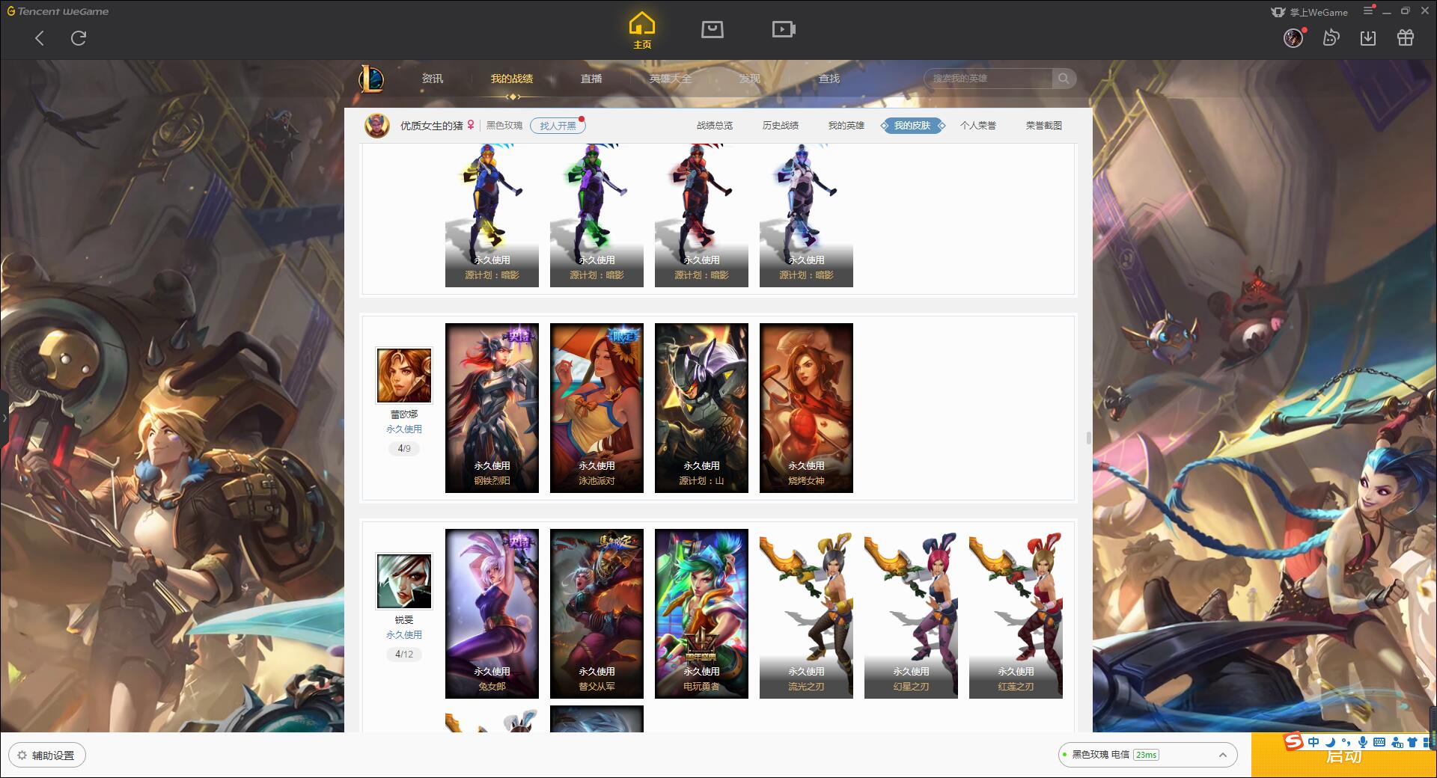The image size is (1437, 778).
Task: Open the 红莲之刃 chroma skin
Action: (1016, 613)
